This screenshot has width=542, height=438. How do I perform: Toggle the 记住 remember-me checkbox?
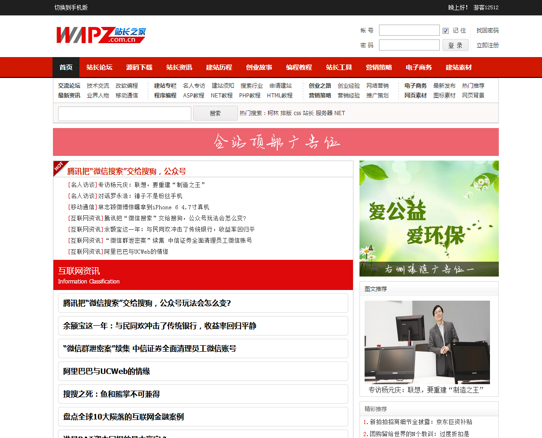[x=445, y=31]
